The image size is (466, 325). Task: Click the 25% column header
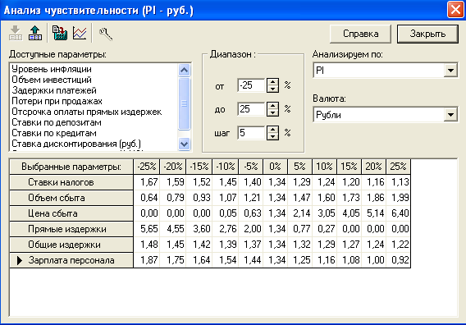(398, 167)
